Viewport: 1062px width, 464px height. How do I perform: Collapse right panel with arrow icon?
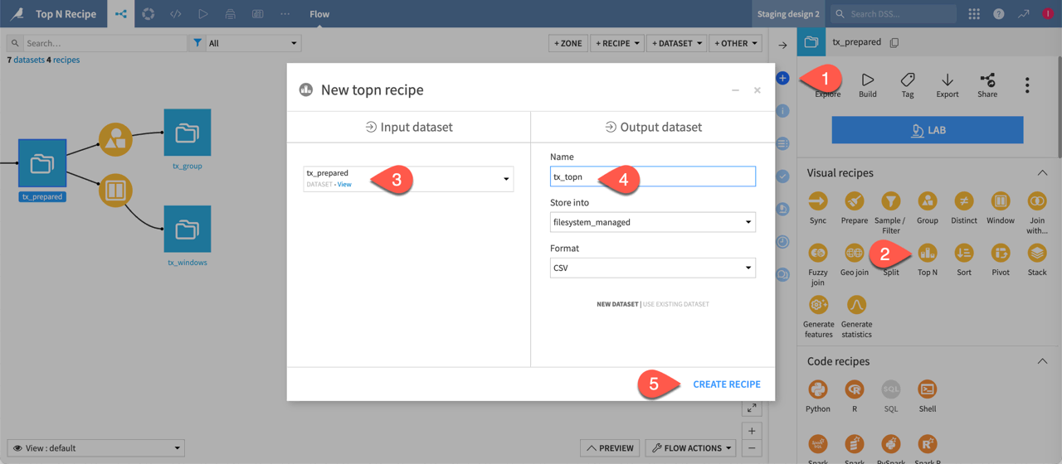tap(782, 45)
